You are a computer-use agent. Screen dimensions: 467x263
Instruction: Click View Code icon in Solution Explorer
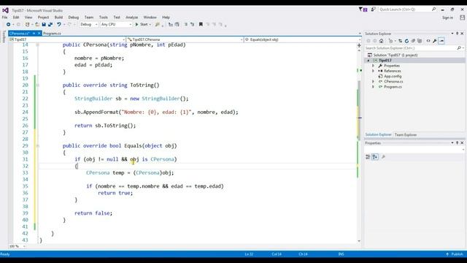point(428,41)
